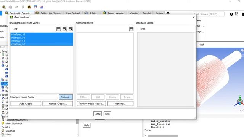Select interface_3-1 in unassigned zones list
This screenshot has width=244, height=137.
click(42, 41)
